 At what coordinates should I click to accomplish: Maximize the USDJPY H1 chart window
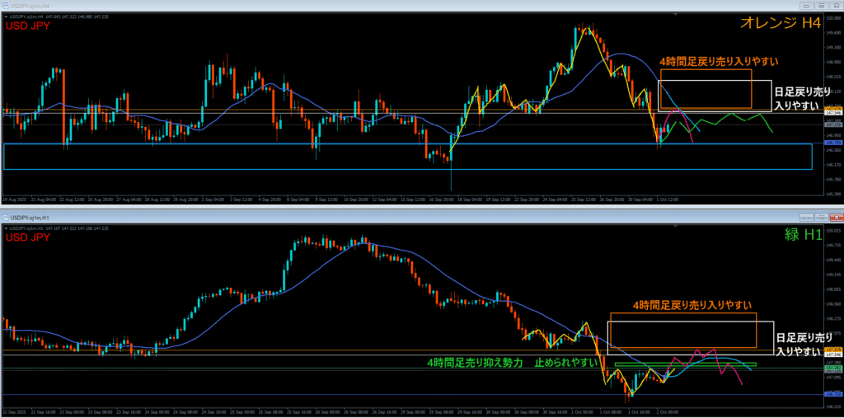tap(822, 217)
